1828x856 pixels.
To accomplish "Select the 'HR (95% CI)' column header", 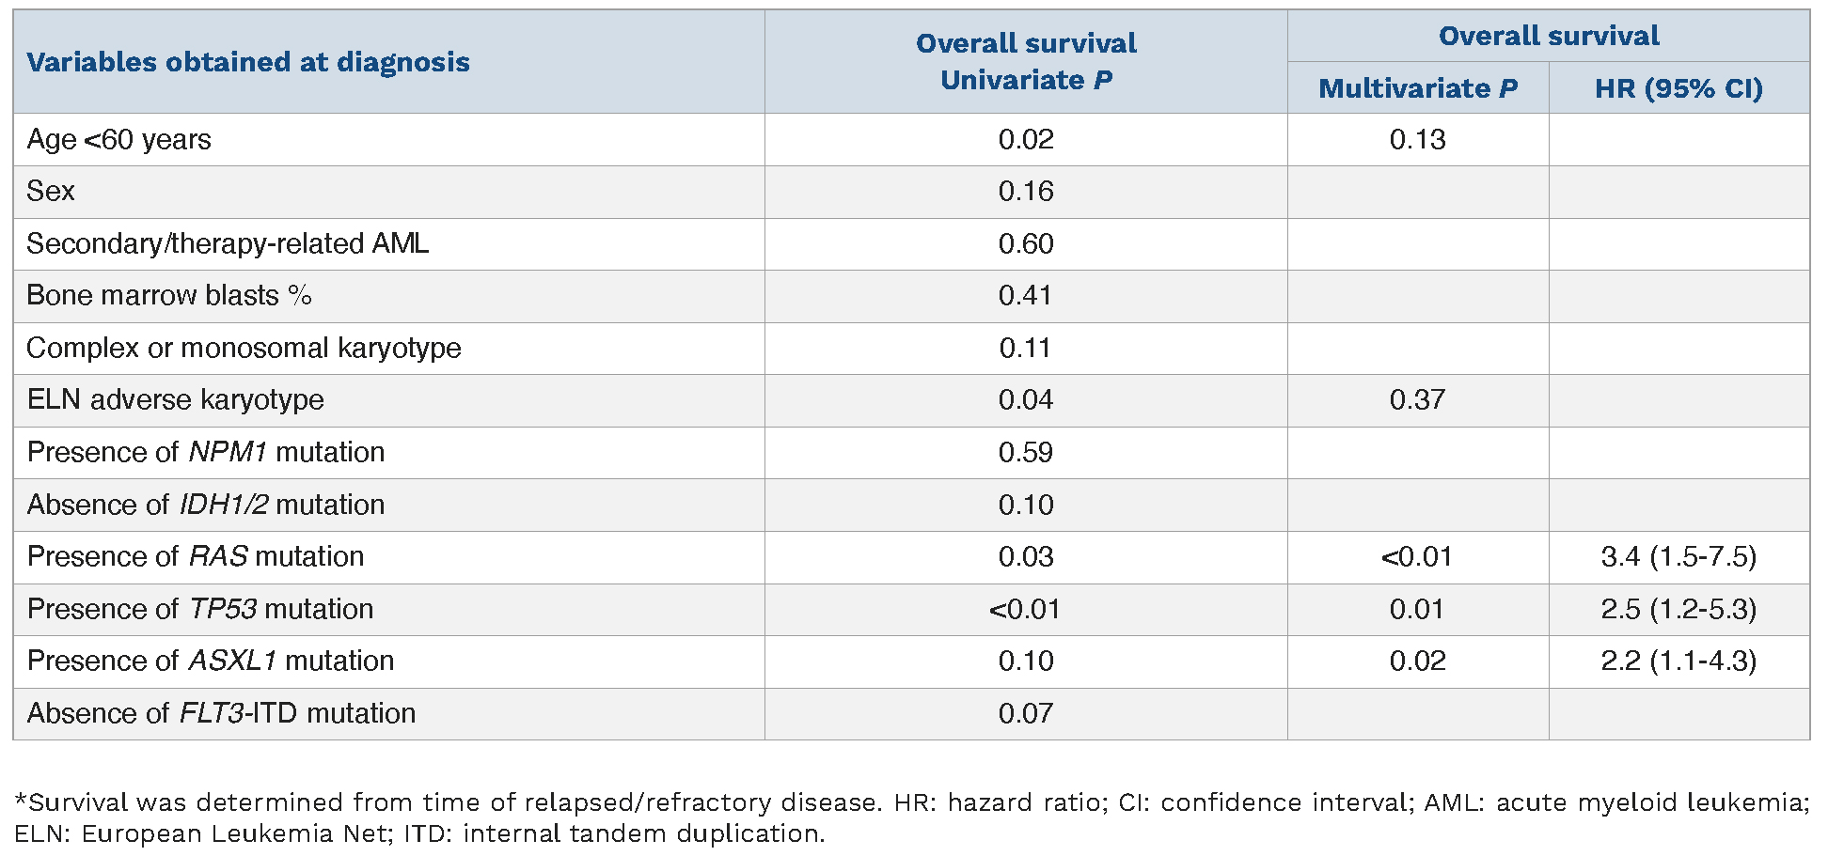I will 1678,88.
